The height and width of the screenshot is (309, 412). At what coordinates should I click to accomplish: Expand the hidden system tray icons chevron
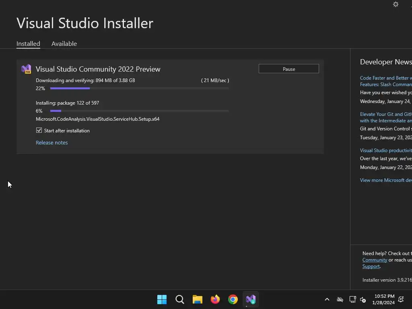click(327, 299)
